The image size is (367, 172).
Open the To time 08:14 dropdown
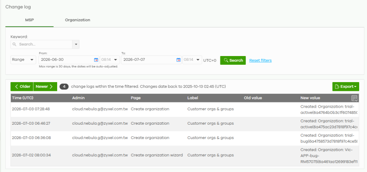point(192,60)
